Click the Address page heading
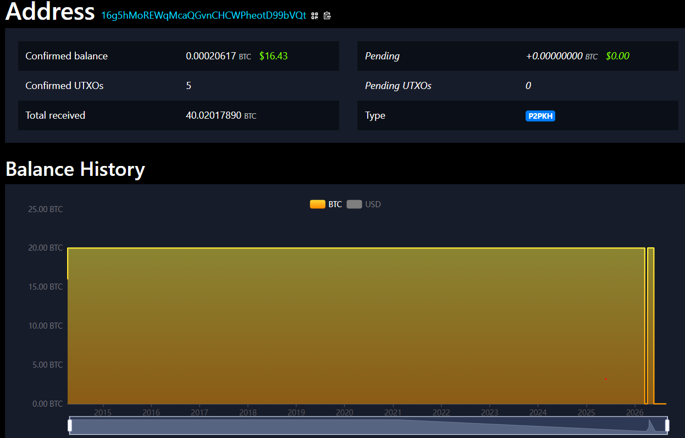 (50, 12)
